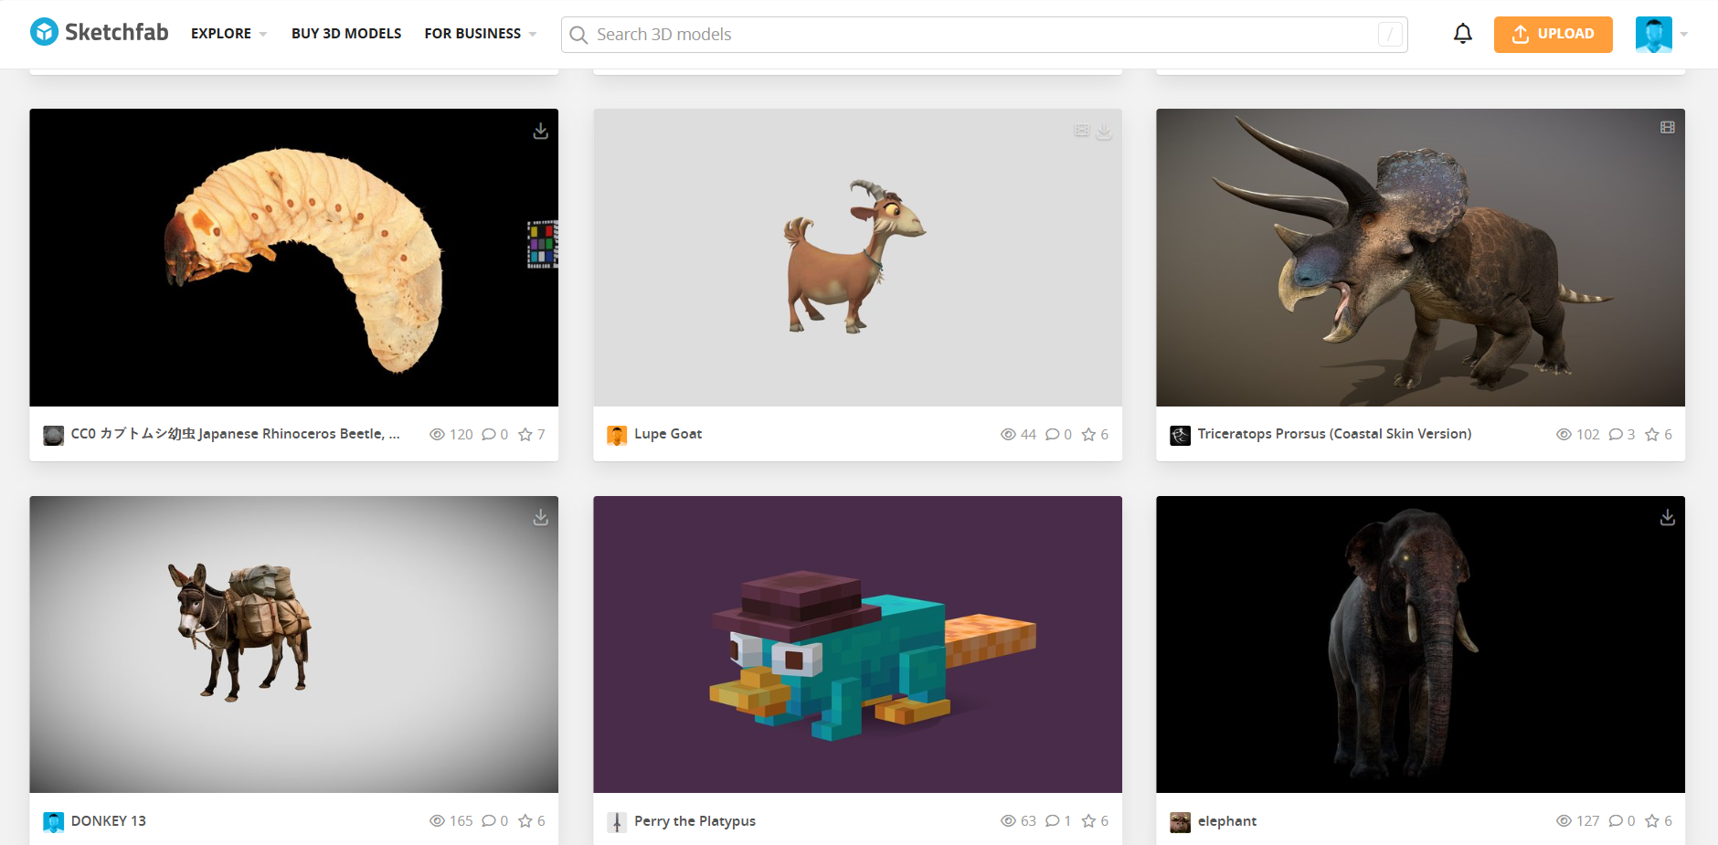This screenshot has width=1718, height=845.
Task: Click animation icon on Triceratops card
Action: 1667,128
